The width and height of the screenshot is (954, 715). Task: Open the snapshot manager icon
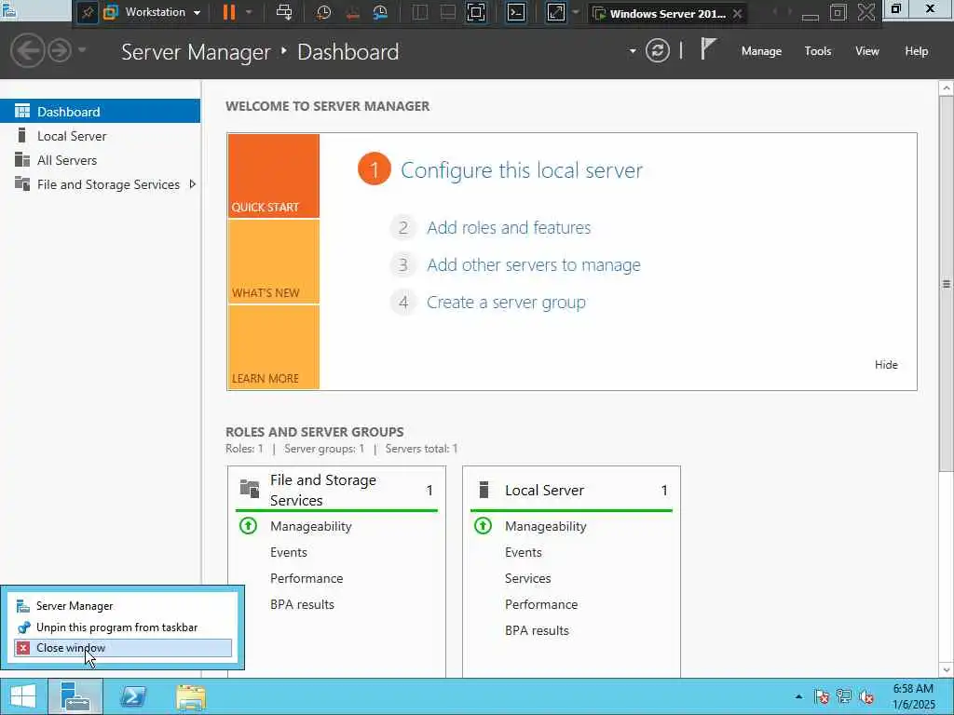(x=380, y=12)
